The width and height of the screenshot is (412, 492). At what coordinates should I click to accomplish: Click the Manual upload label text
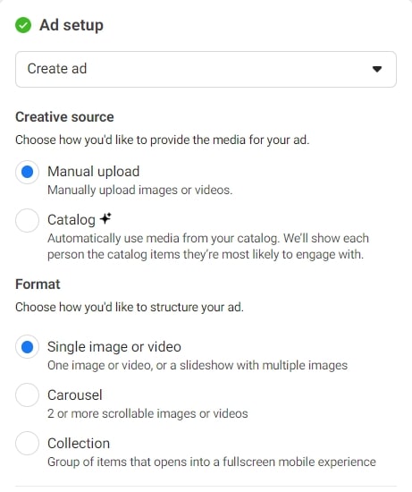94,172
